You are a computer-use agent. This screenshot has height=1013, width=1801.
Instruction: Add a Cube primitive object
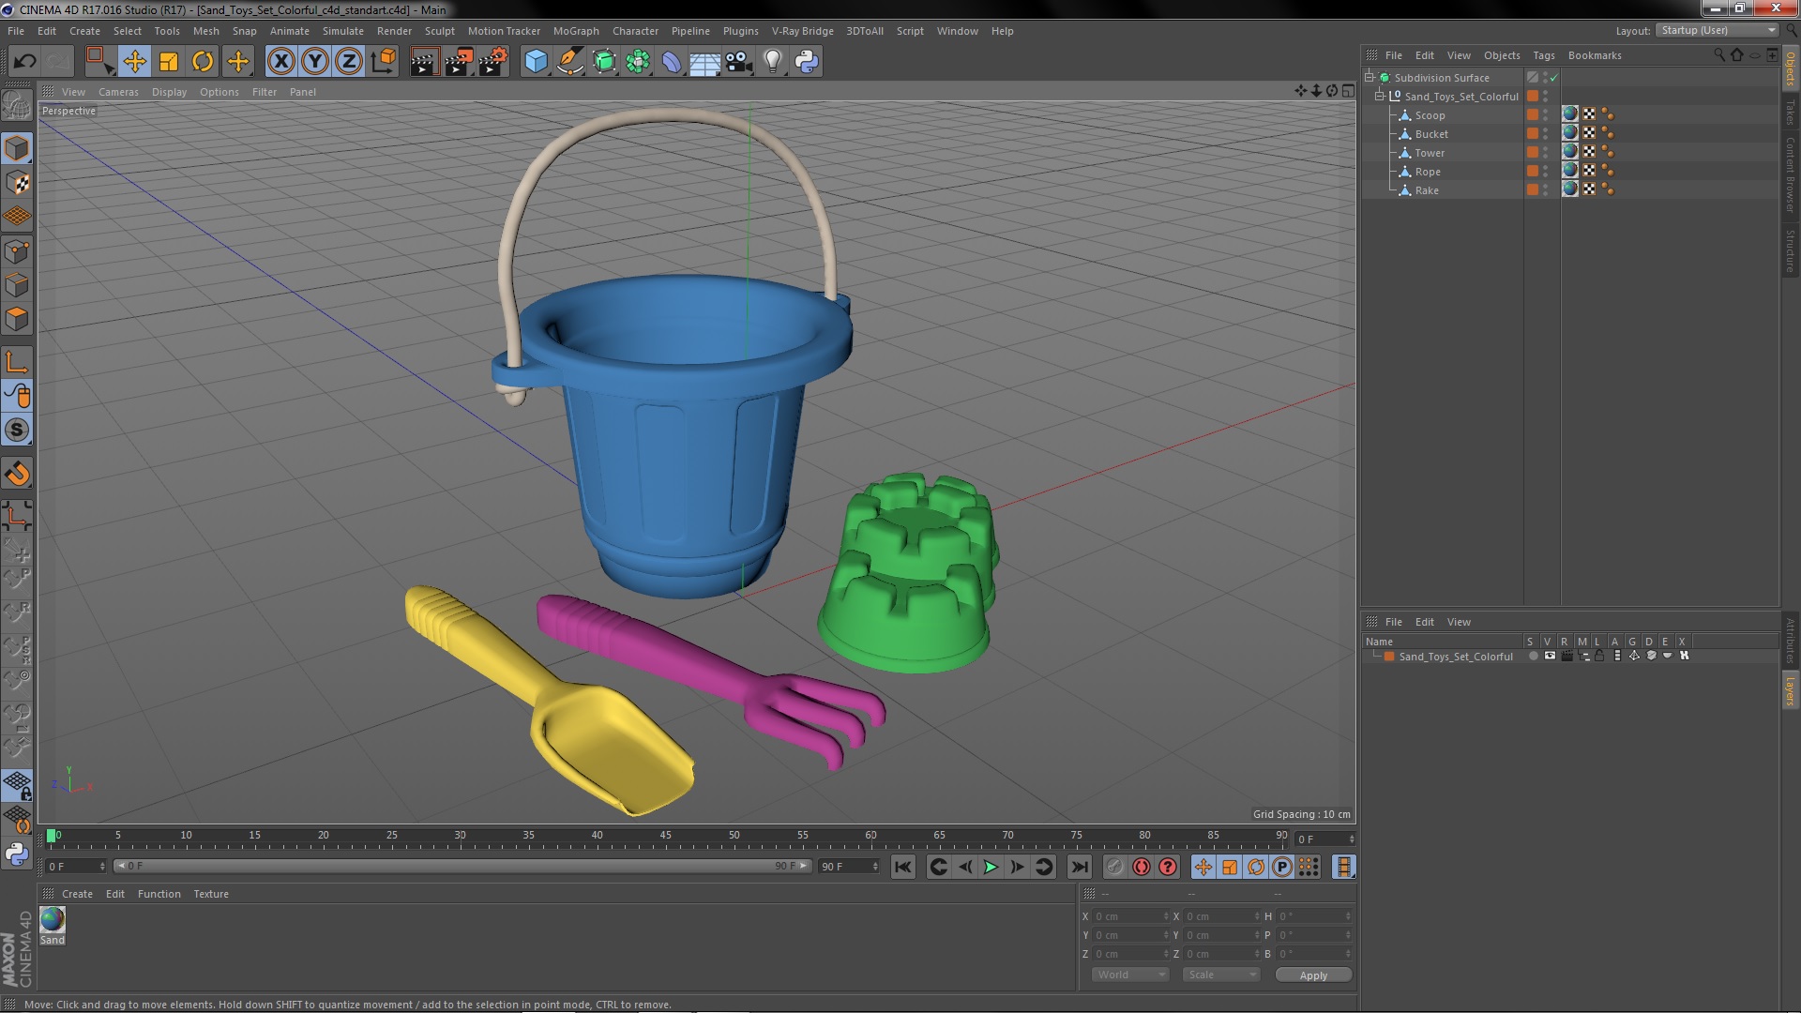click(x=536, y=62)
